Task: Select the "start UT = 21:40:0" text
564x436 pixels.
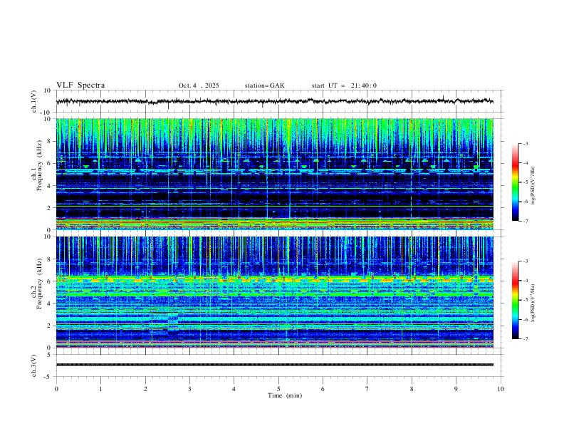Action: pos(344,85)
